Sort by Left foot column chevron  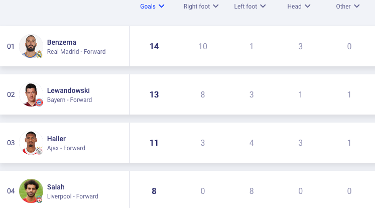[263, 7]
